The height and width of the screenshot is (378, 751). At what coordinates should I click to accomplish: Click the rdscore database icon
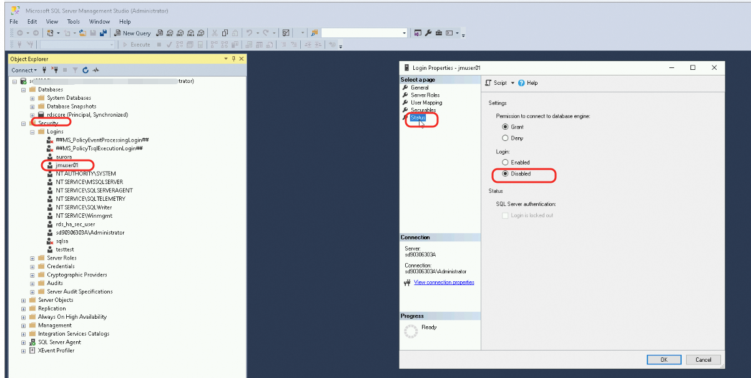pyautogui.click(x=41, y=115)
